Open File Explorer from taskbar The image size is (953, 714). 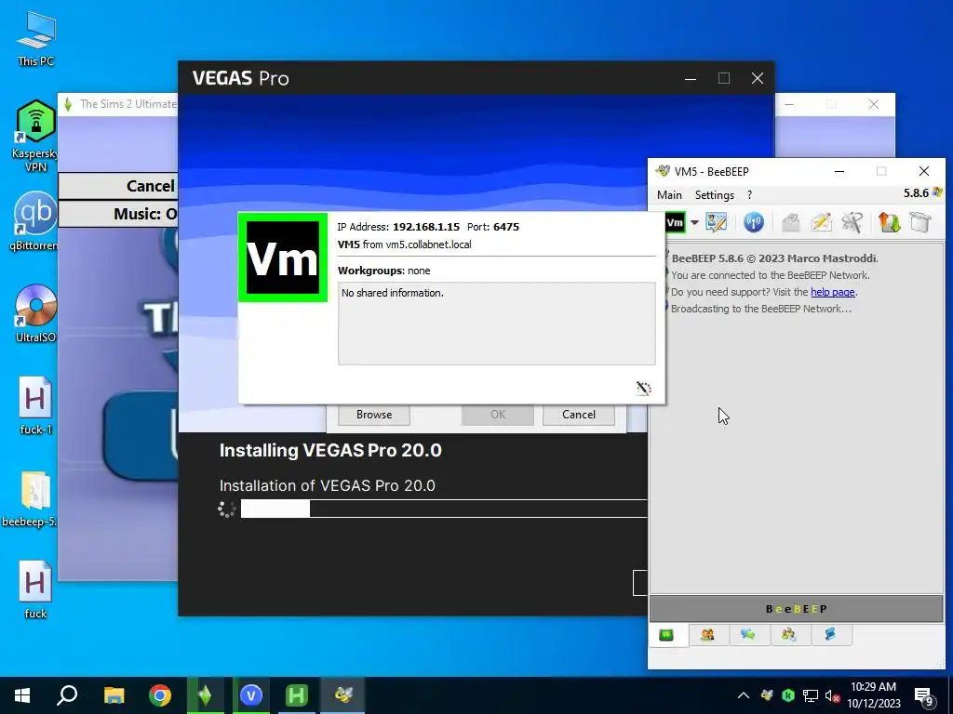[114, 695]
